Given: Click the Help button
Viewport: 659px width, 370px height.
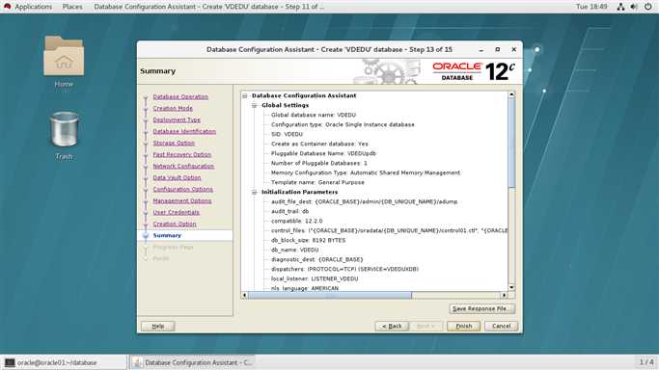Looking at the screenshot, I should pyautogui.click(x=158, y=326).
